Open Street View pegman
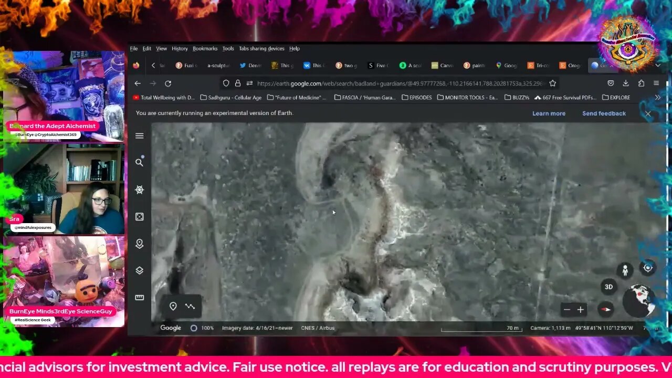 (625, 270)
